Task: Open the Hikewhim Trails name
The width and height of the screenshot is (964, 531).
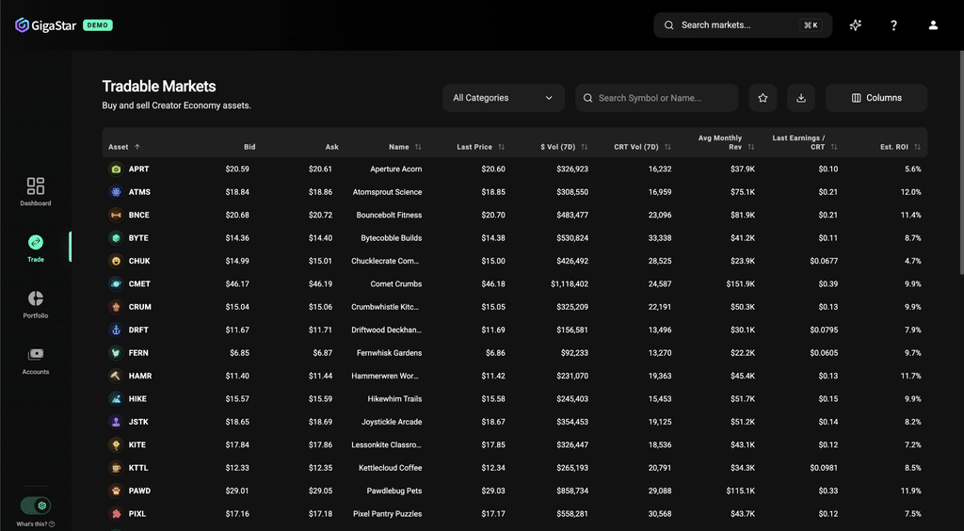Action: point(394,399)
